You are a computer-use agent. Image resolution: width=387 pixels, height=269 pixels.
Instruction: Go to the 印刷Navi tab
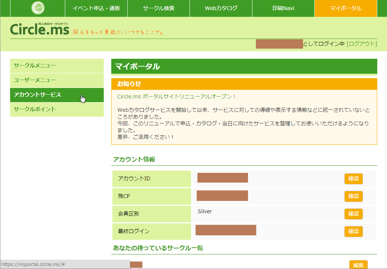point(283,8)
